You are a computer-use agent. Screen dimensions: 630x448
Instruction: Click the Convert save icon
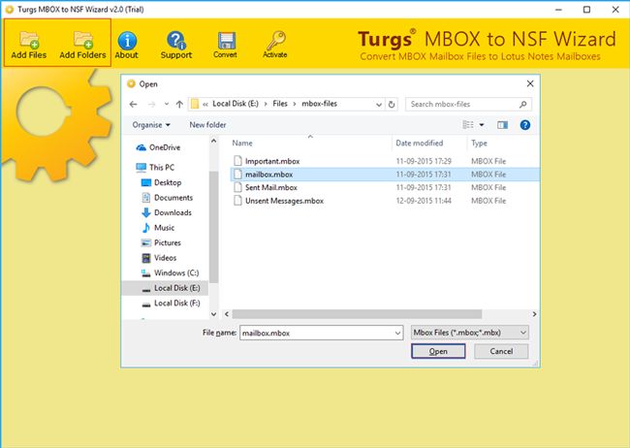pos(225,45)
